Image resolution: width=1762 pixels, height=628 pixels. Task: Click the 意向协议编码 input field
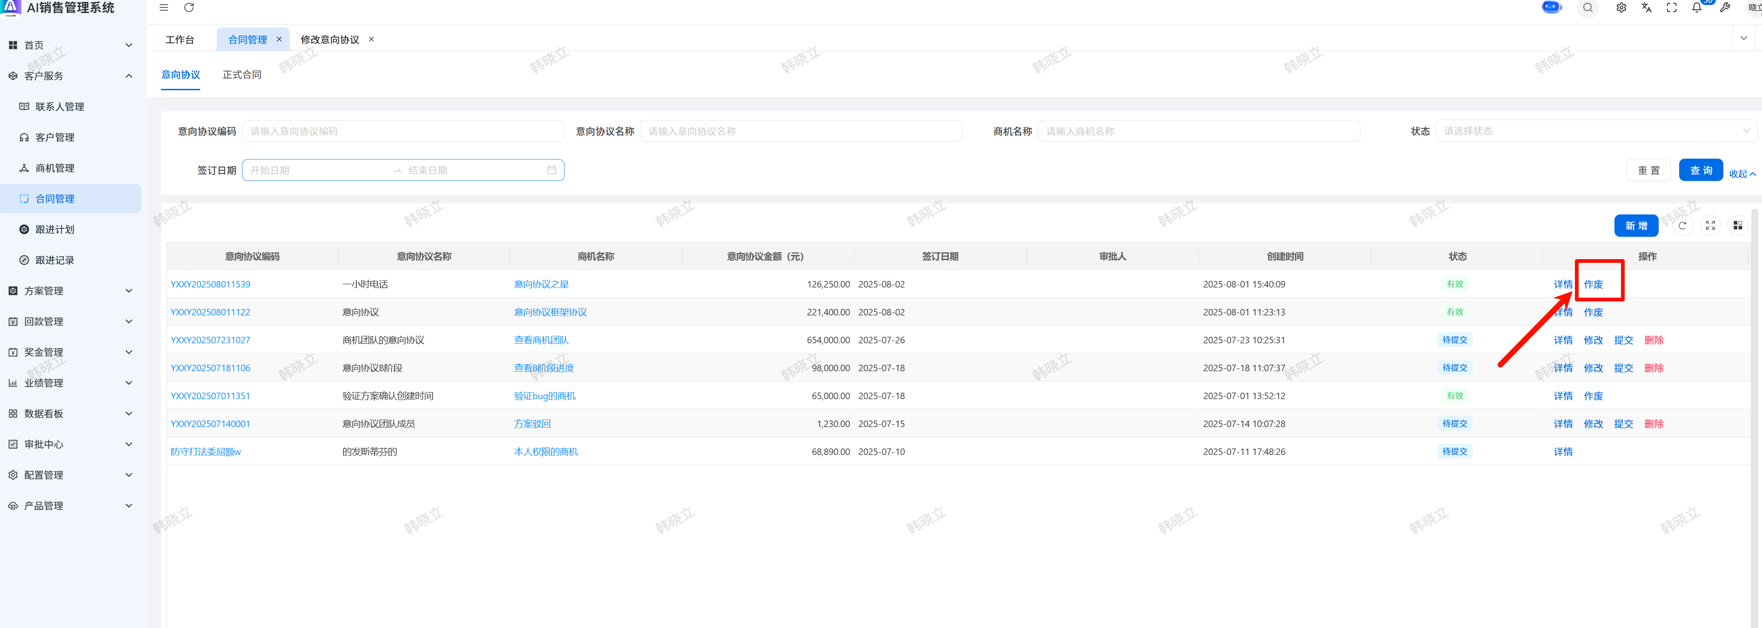point(403,131)
